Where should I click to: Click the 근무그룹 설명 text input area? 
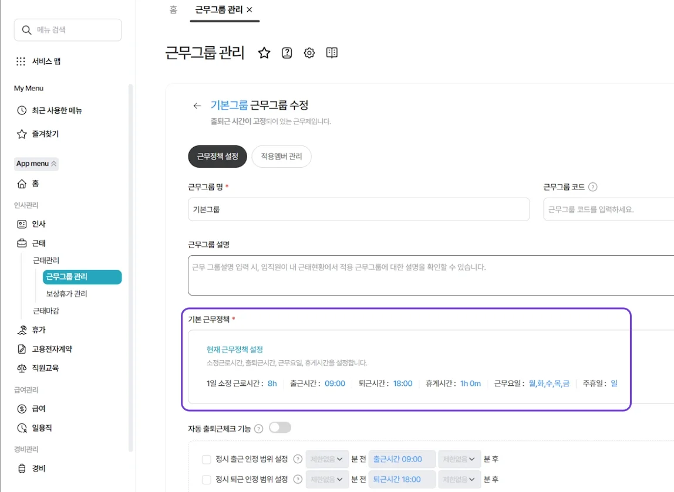(411, 276)
